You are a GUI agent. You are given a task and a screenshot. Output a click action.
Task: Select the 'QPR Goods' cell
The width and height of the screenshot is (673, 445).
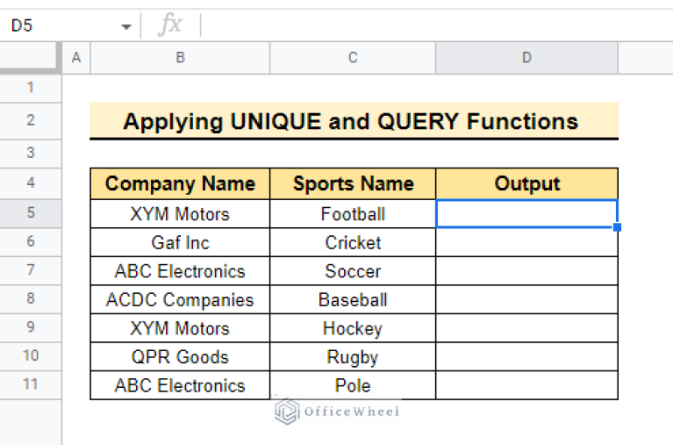tap(180, 357)
